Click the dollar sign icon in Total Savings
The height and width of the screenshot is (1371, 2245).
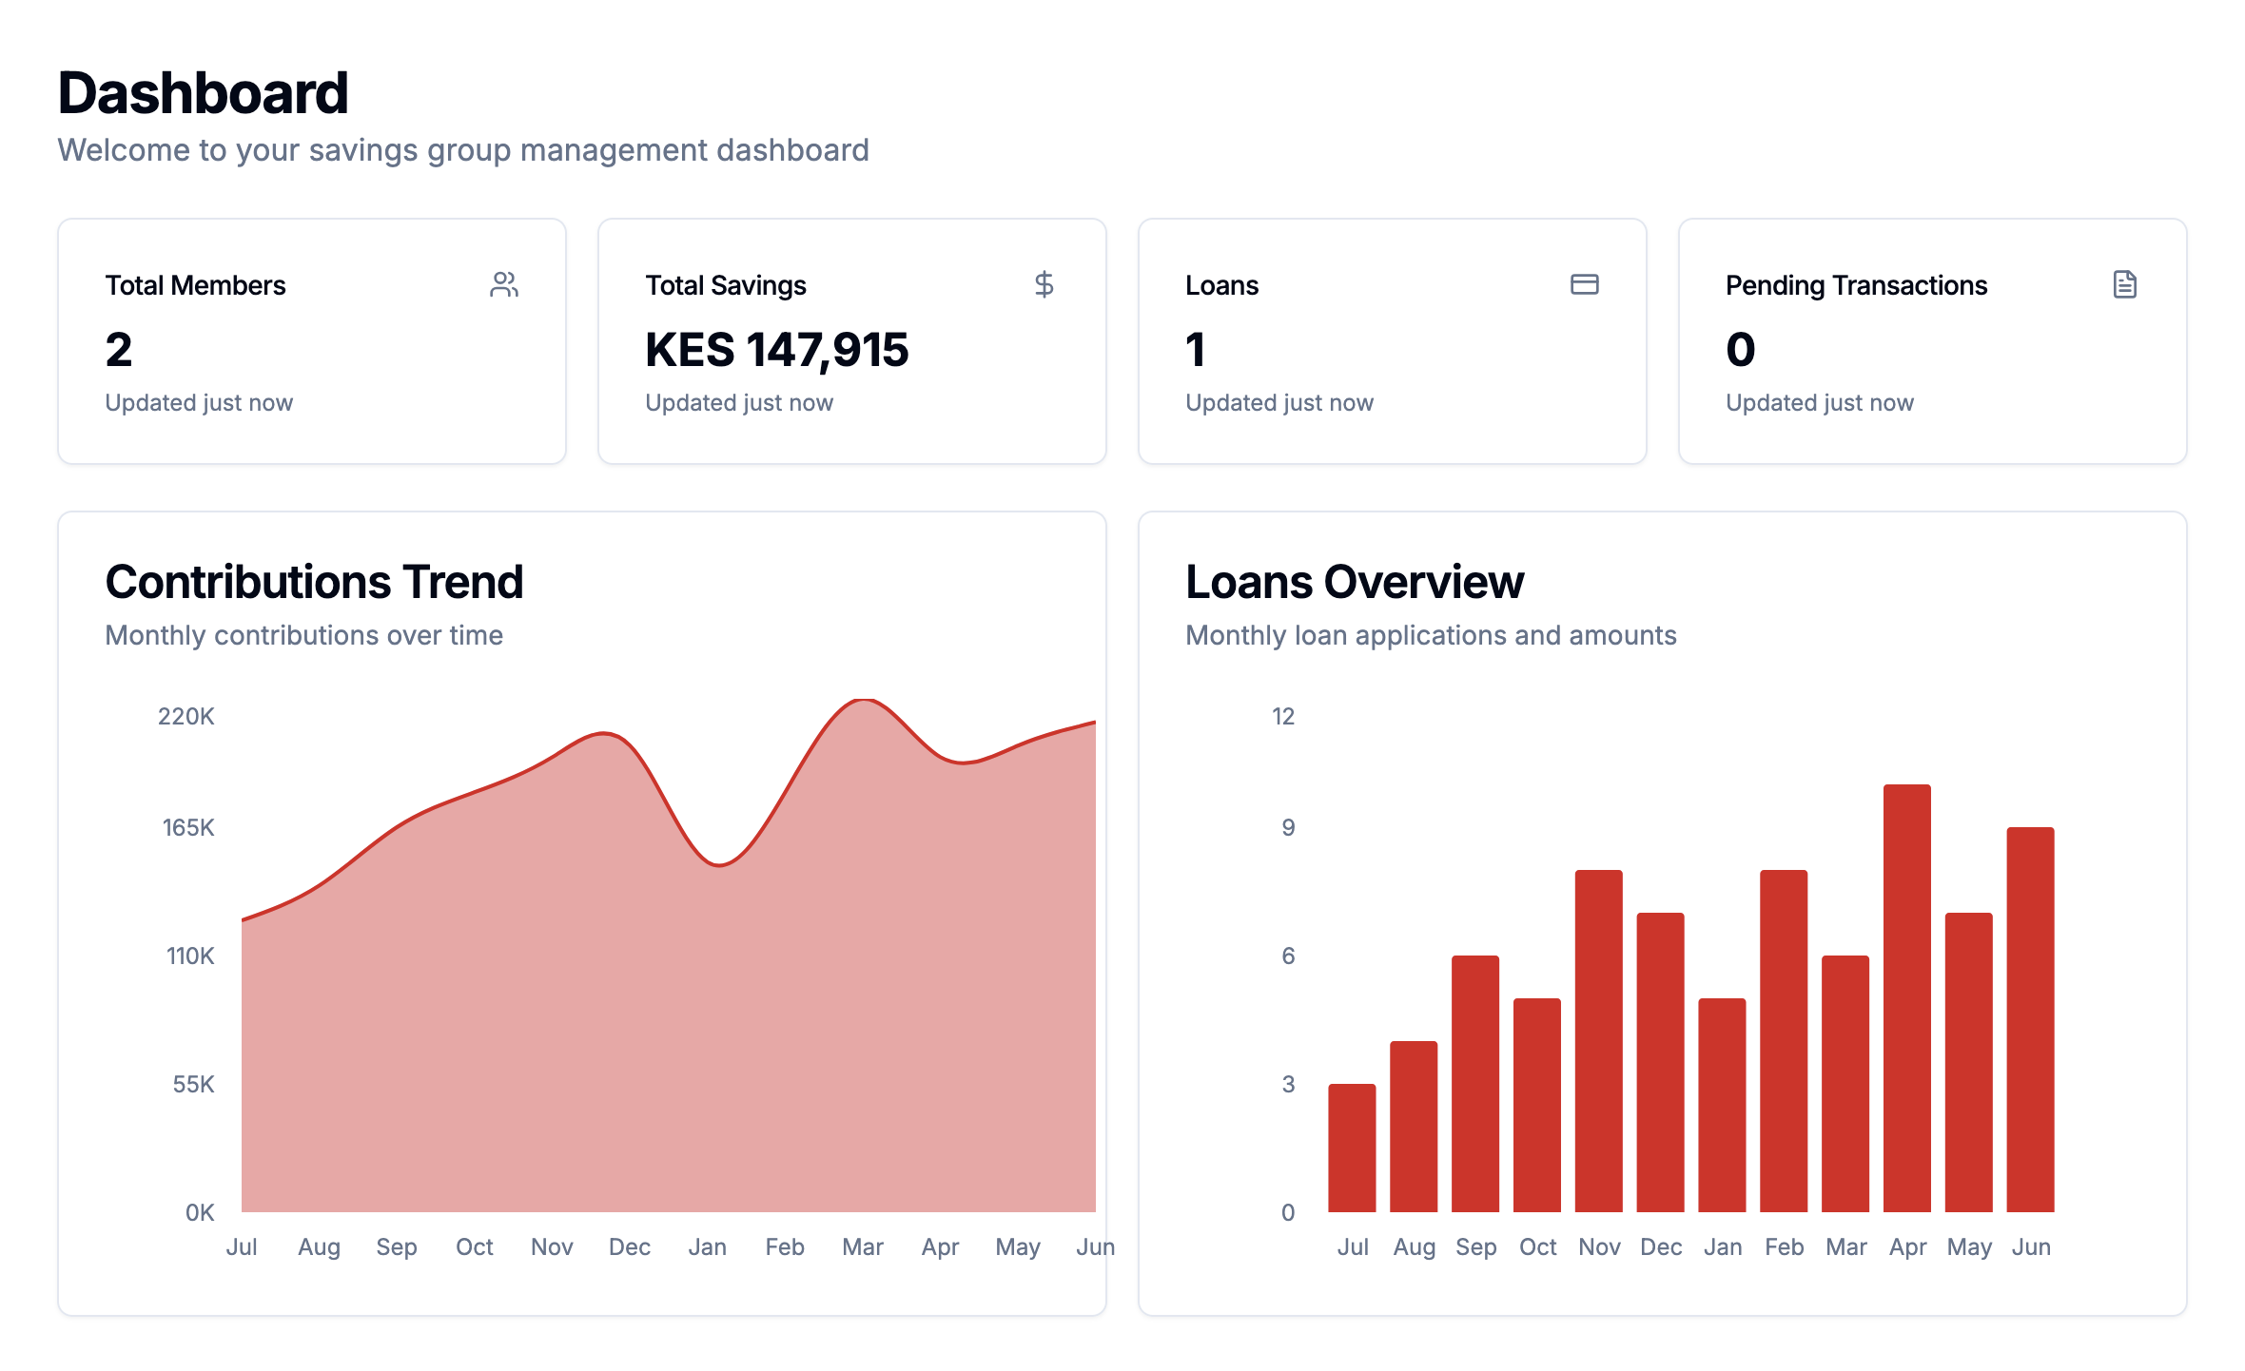[1044, 284]
